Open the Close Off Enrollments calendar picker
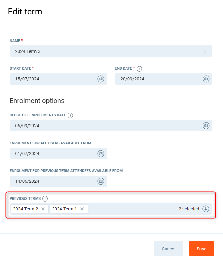This screenshot has width=223, height=265. click(206, 126)
